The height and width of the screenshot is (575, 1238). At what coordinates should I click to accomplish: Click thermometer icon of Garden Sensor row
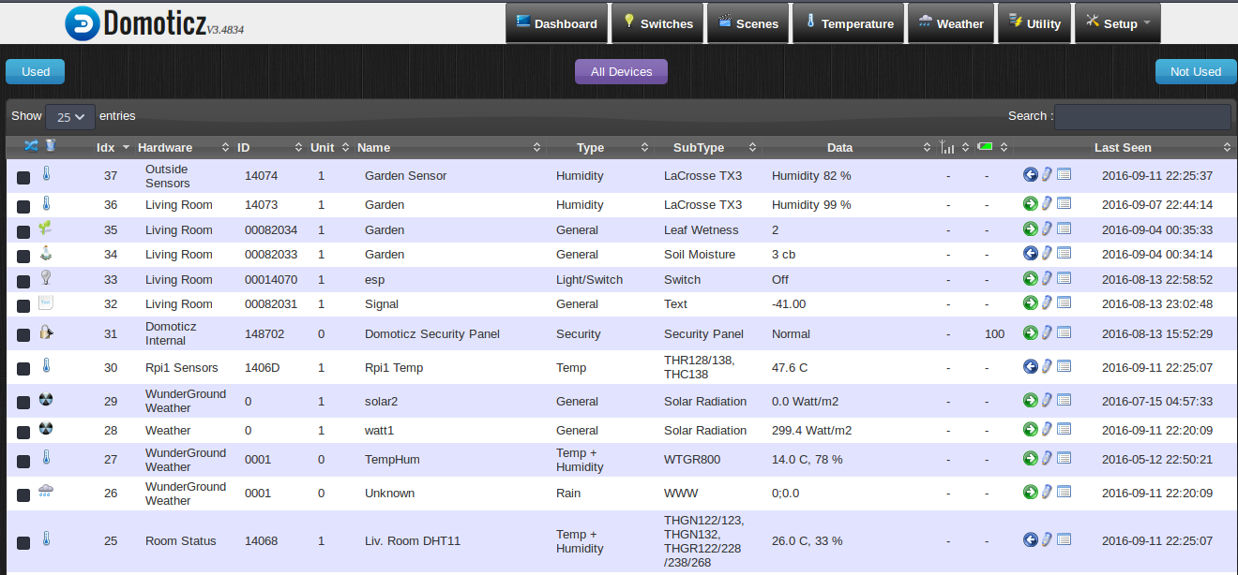coord(45,174)
